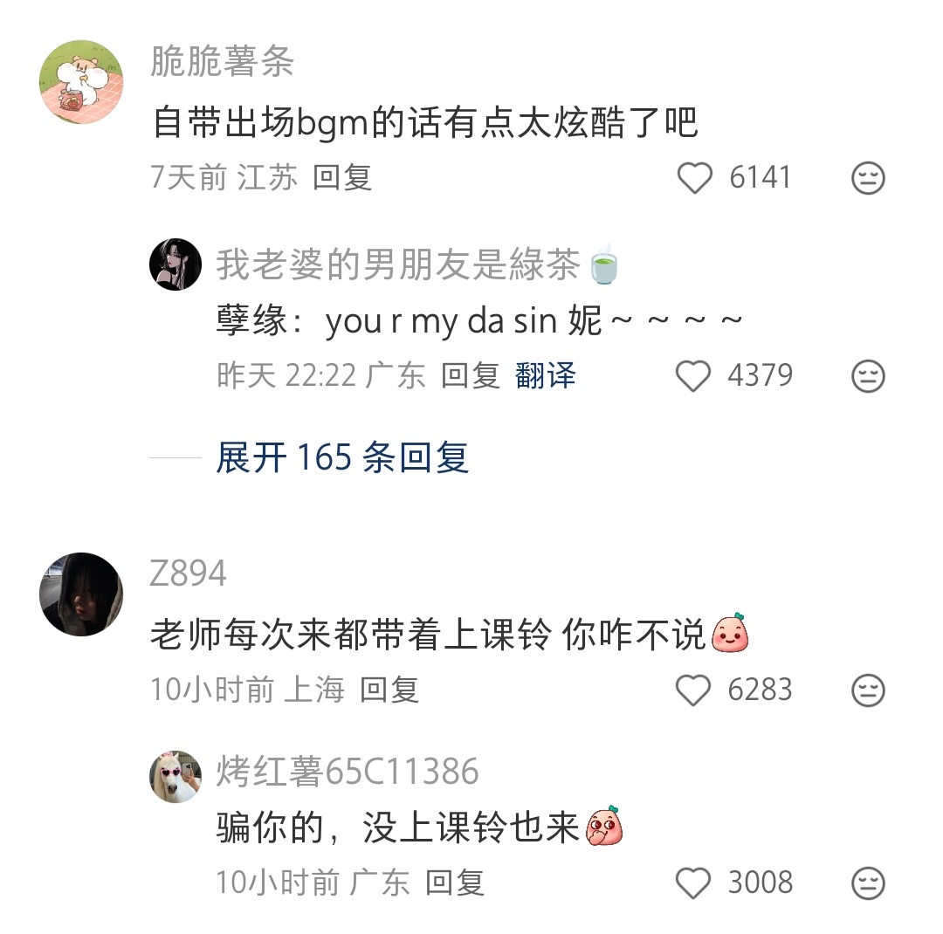Like 烤红薯65C11386's reply

[x=693, y=882]
